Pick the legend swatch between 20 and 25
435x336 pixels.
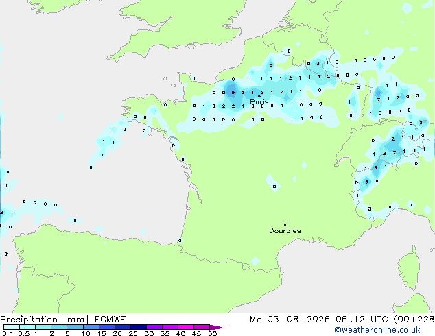(122, 327)
